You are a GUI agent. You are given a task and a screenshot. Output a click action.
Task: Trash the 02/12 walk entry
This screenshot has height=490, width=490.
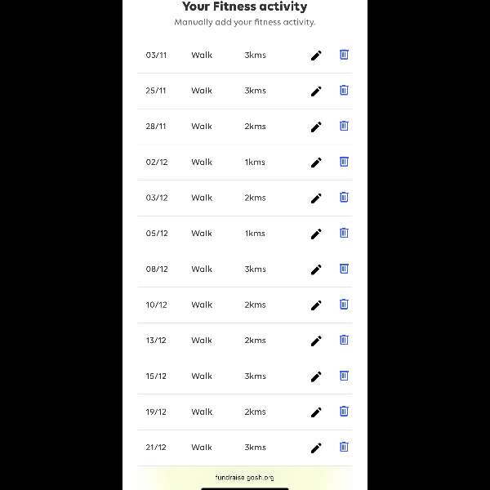click(344, 162)
